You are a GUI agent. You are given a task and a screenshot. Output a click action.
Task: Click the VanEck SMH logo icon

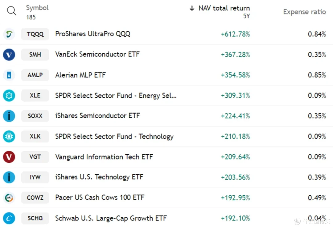click(x=9, y=55)
